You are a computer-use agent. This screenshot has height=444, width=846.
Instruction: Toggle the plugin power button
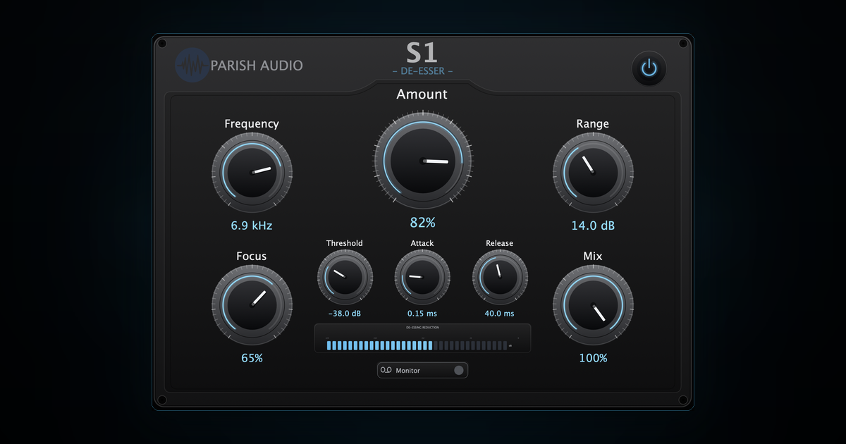(x=649, y=68)
